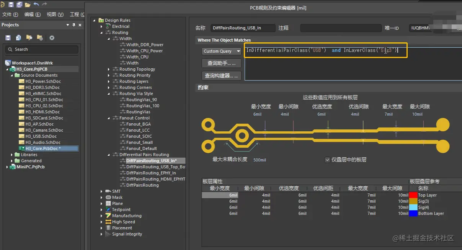The height and width of the screenshot is (250, 462).
Task: Select DiffPairsRouting_HDMI_EPHY rule
Action: pyautogui.click(x=156, y=179)
